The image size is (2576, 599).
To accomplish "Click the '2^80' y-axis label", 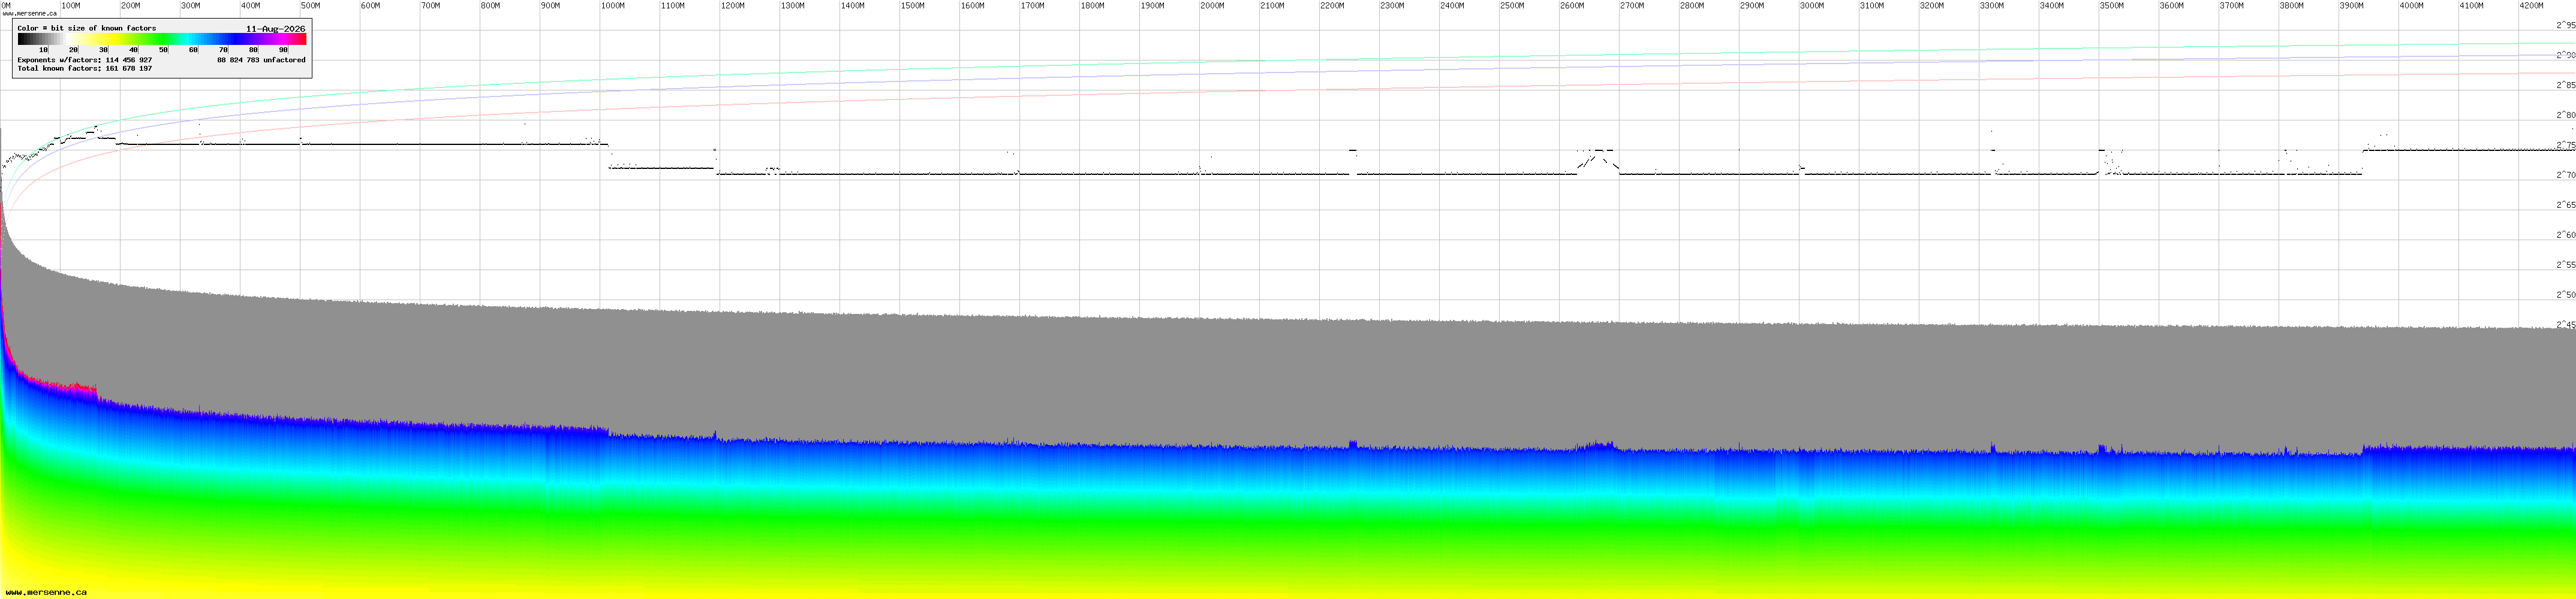I will 2566,115.
